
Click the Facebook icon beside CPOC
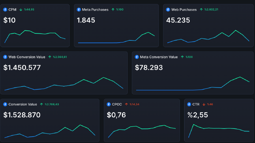109,104
